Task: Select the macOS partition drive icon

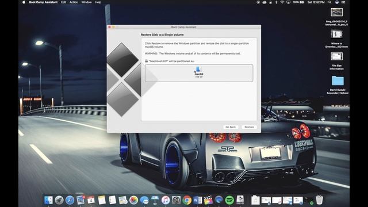Action: click(x=198, y=70)
